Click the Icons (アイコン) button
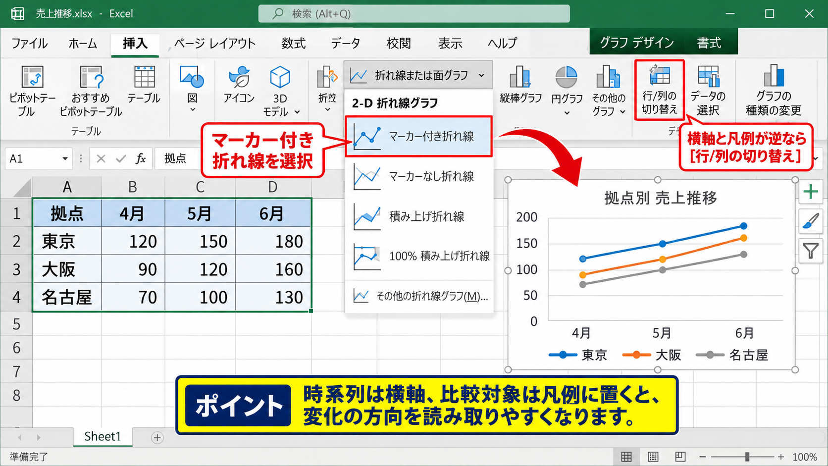The image size is (828, 466). tap(239, 85)
